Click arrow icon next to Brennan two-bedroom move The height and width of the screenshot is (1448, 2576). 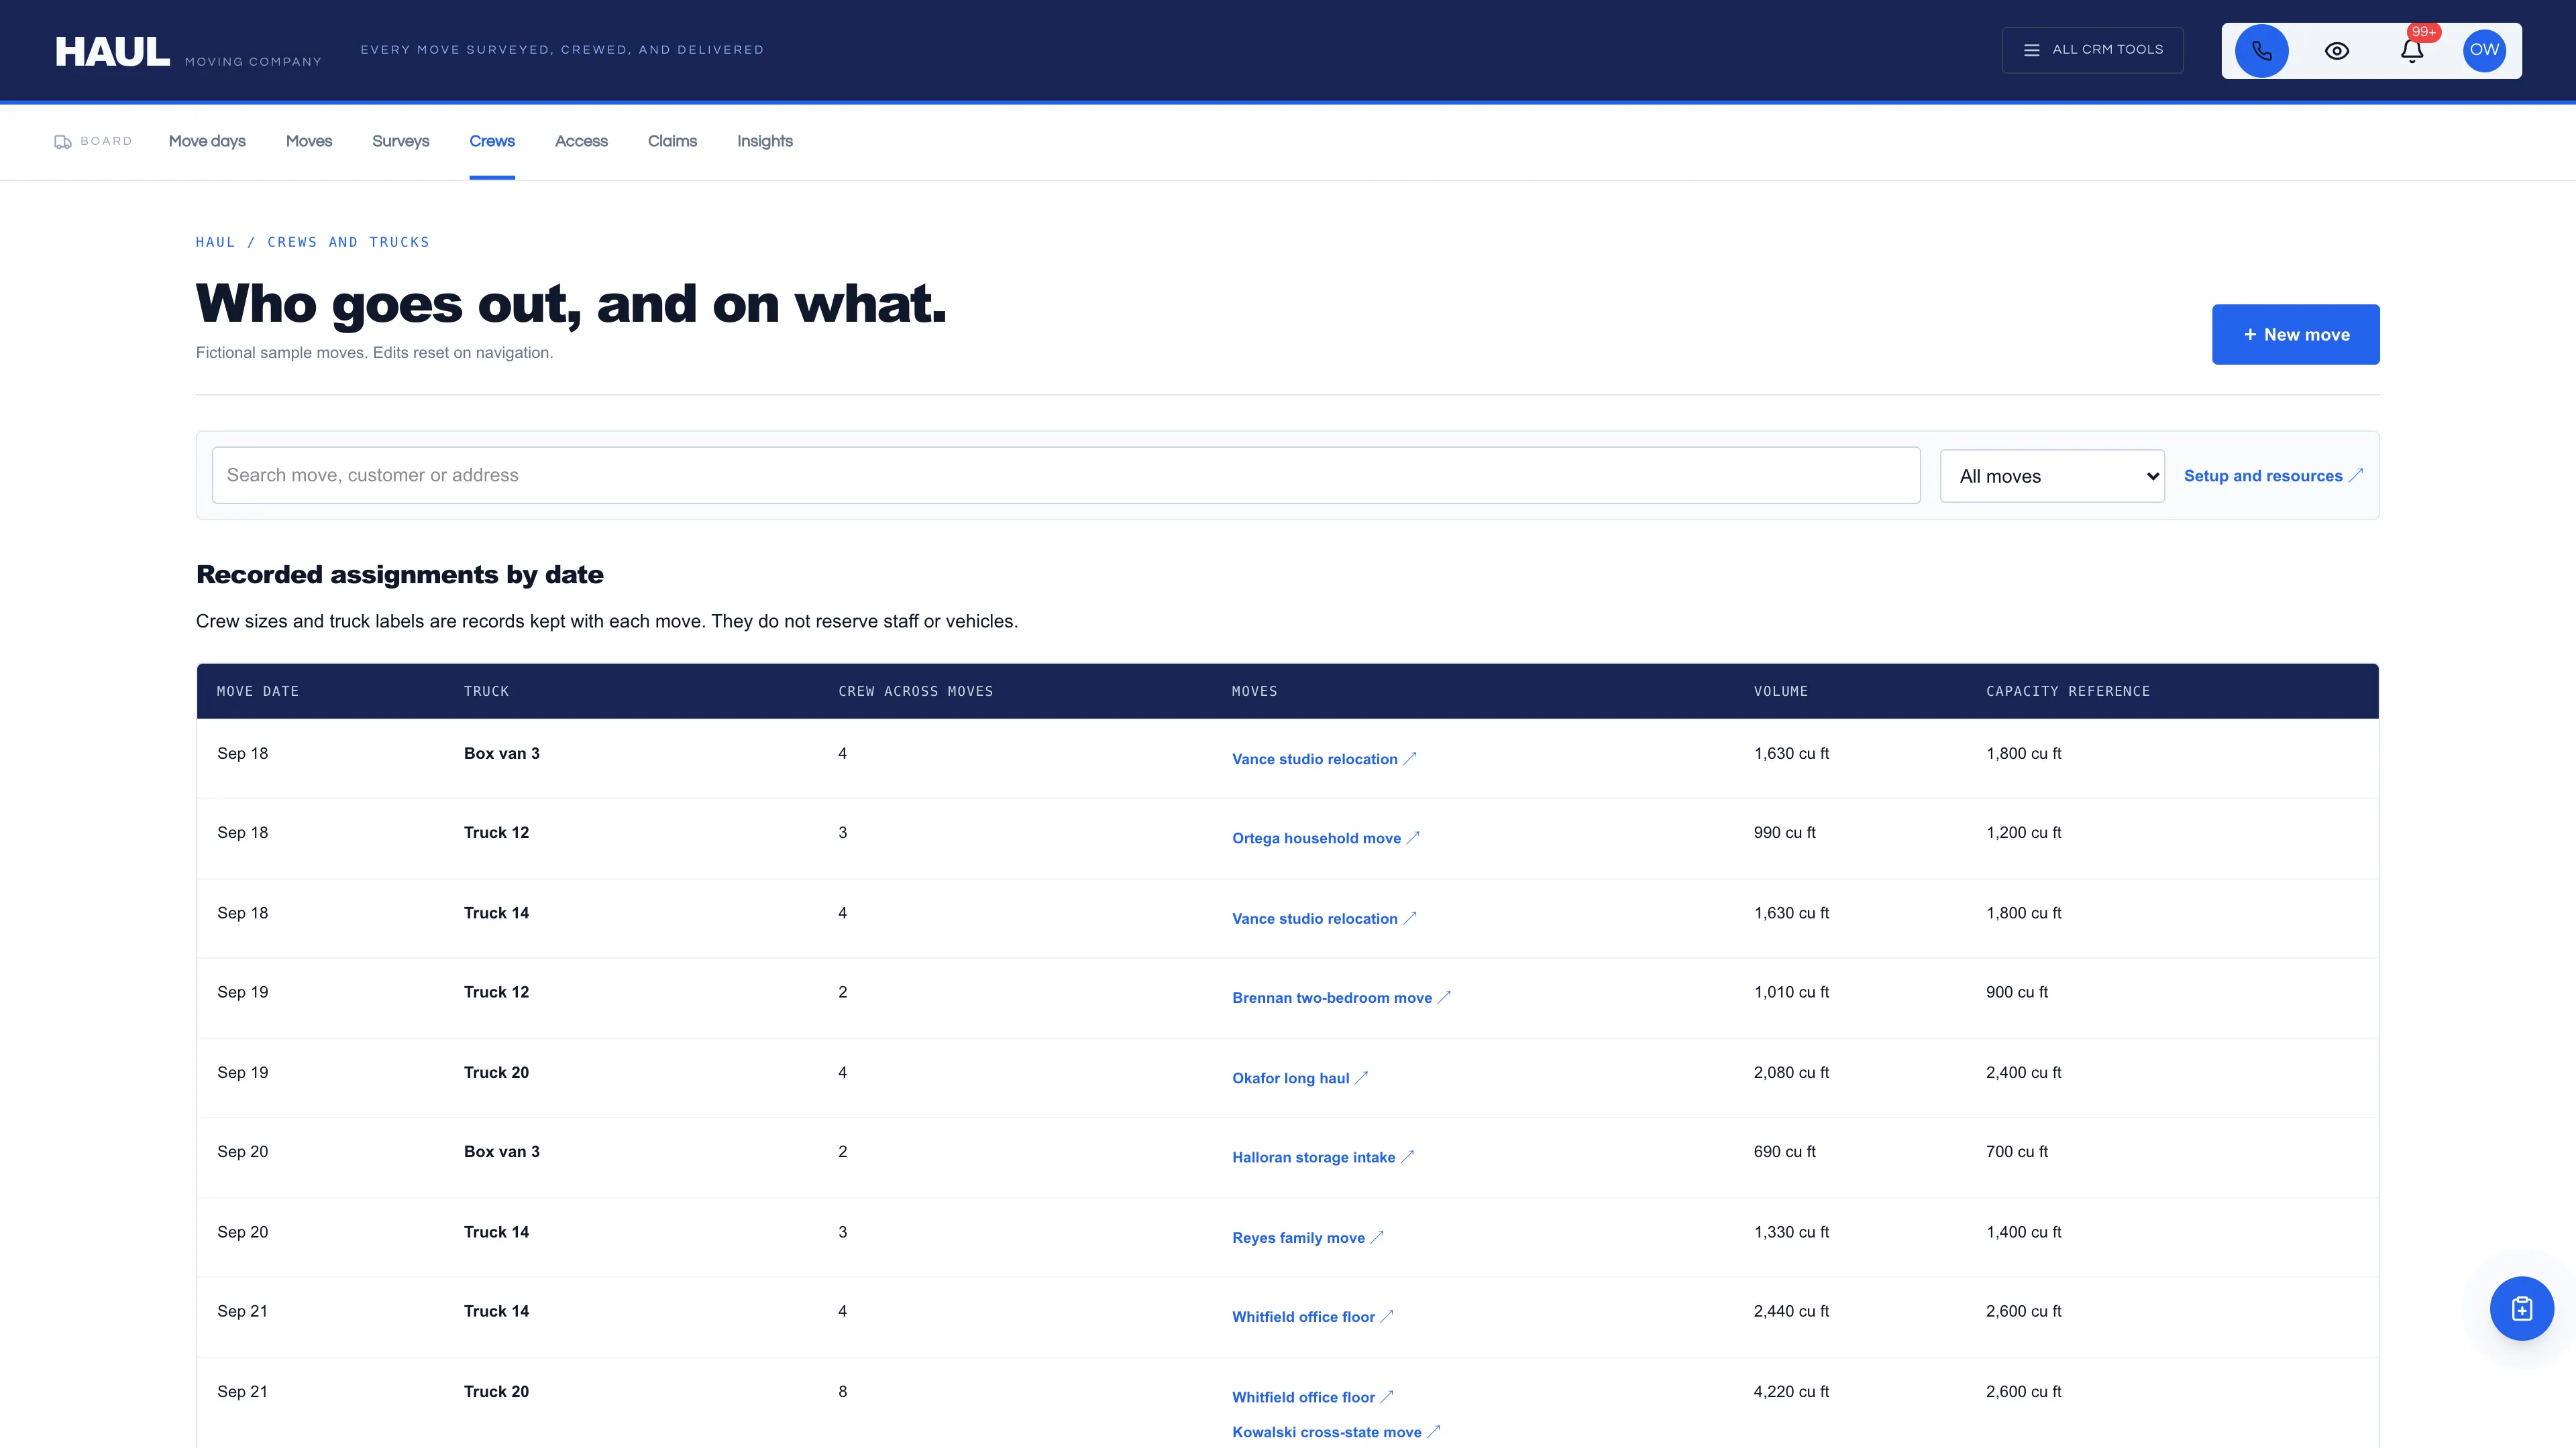[1444, 998]
